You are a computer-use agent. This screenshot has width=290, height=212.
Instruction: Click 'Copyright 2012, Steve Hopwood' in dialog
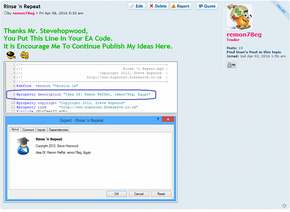click(57, 146)
